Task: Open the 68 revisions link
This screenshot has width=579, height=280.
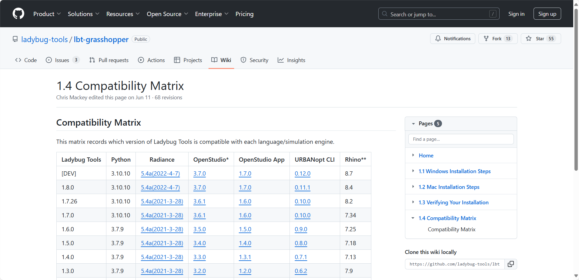Action: [168, 97]
